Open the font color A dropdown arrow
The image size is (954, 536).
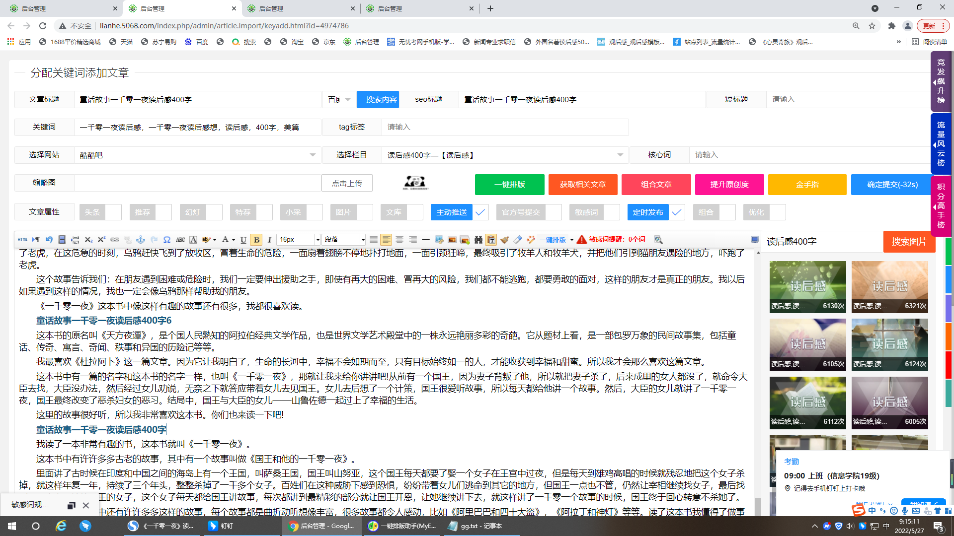pos(233,240)
